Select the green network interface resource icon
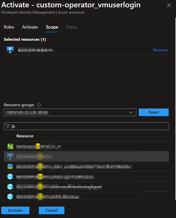 [10, 146]
